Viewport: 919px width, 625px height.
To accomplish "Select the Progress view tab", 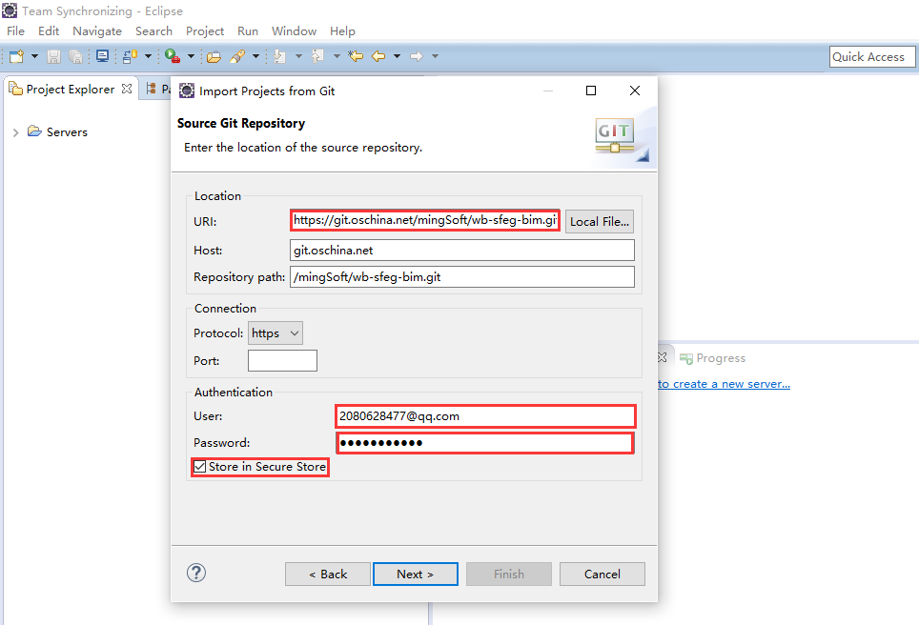I will point(712,358).
